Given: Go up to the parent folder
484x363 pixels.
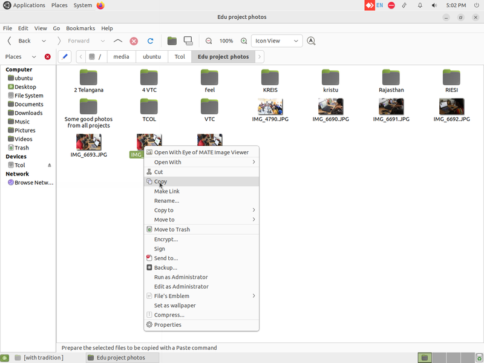Looking at the screenshot, I should click(x=118, y=41).
